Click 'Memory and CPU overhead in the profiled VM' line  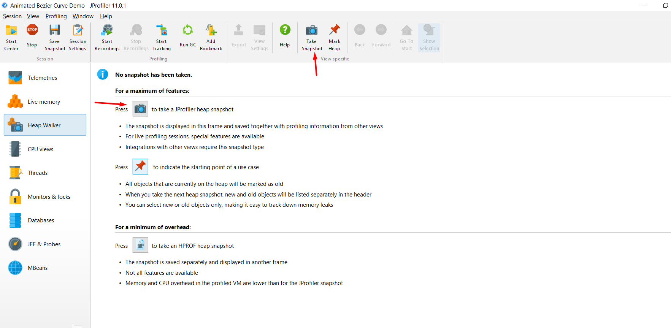point(234,283)
